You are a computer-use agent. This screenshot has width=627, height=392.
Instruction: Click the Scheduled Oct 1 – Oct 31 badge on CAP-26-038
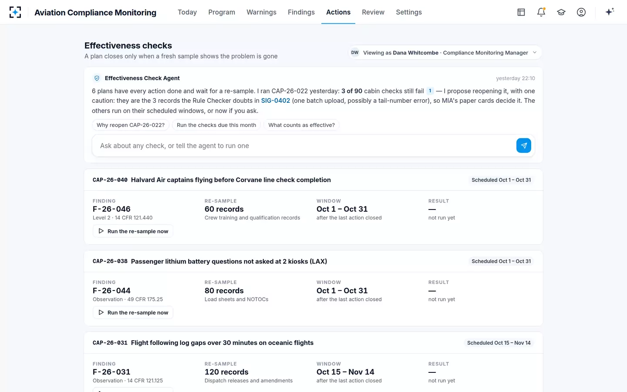pos(501,261)
